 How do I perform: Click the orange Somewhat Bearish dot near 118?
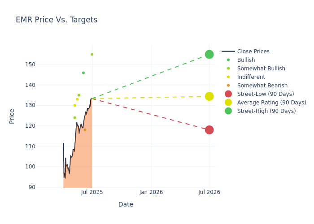tap(85, 130)
